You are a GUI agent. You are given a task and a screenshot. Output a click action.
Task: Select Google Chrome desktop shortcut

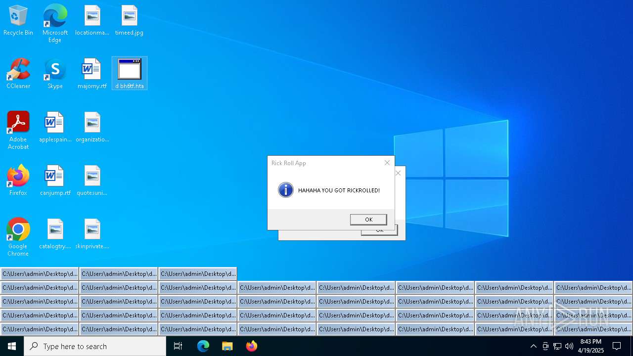click(x=18, y=237)
